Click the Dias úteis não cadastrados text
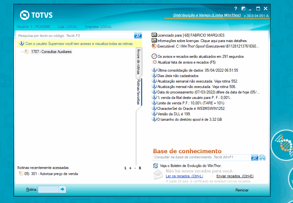 pos(178,76)
